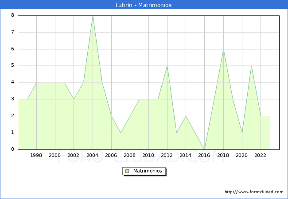Click the 0 on the y-axis
The image size is (288, 199).
(13, 149)
